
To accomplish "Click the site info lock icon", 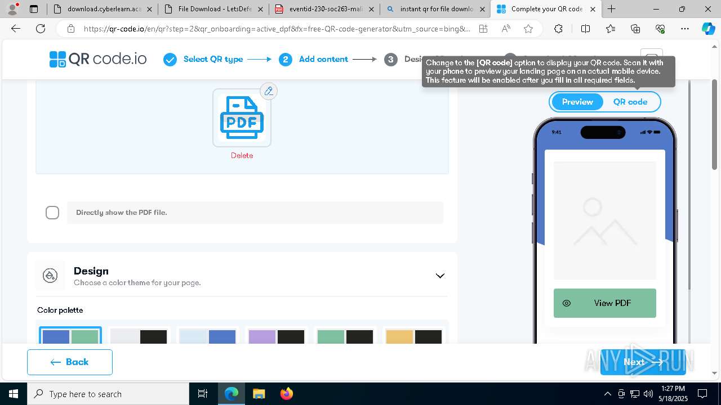I will pos(70,29).
